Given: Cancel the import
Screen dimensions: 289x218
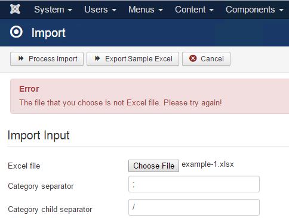Looking at the screenshot, I should click(x=206, y=59).
